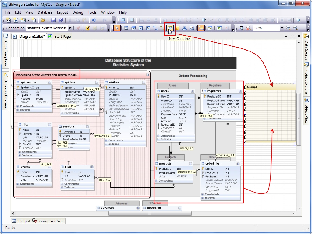This screenshot has width=312, height=234.
Task: Click the Undo arrow icon
Action: click(x=94, y=20)
